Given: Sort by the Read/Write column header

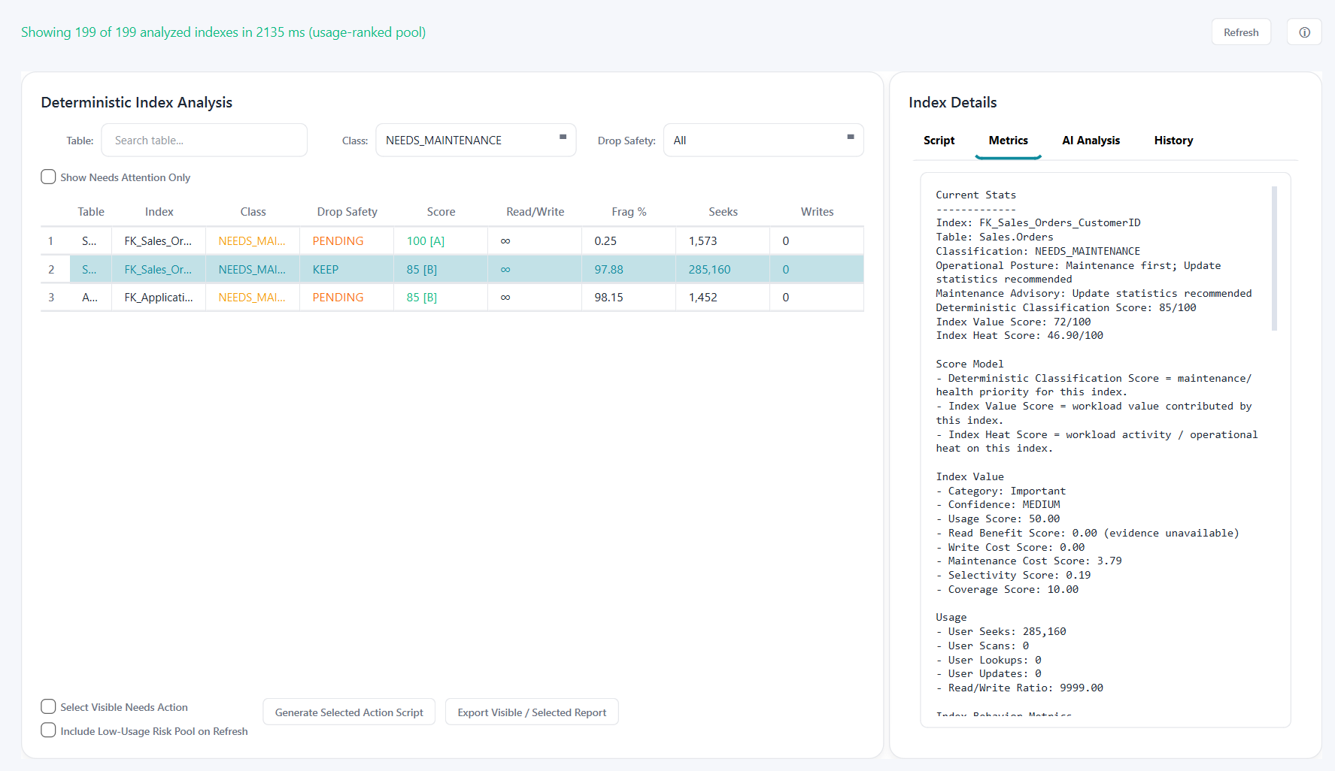Looking at the screenshot, I should coord(535,212).
